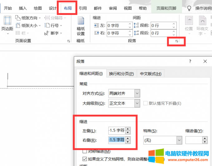
Task: Open the Hyphenation (断字) menu
Action: pyautogui.click(x=54, y=33)
